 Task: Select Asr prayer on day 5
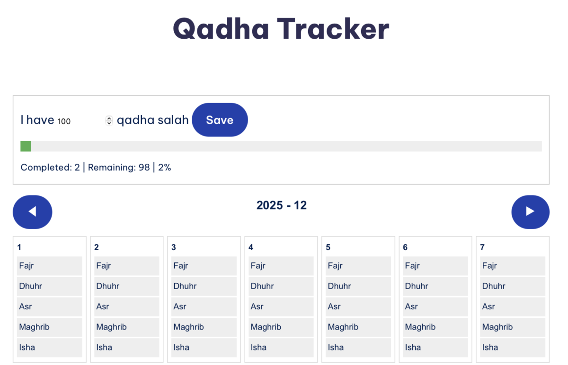[x=358, y=306]
